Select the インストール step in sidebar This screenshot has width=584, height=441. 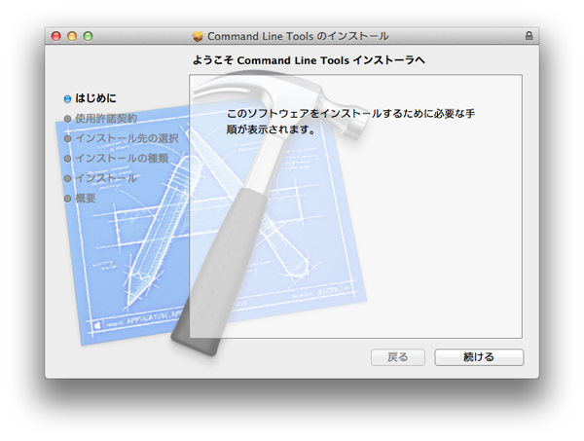(106, 178)
